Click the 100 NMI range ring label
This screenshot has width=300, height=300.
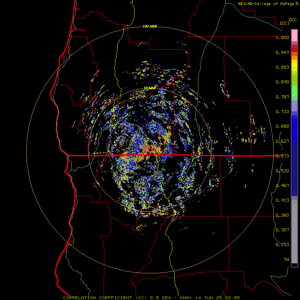click(150, 26)
